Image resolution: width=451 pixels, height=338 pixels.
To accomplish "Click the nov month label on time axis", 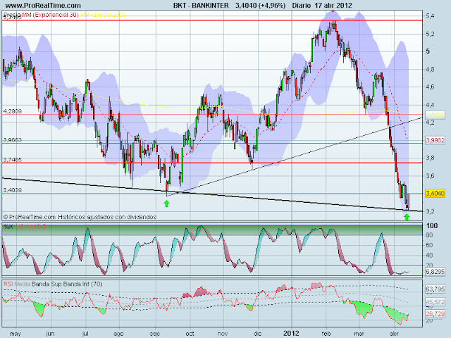I will [x=223, y=334].
